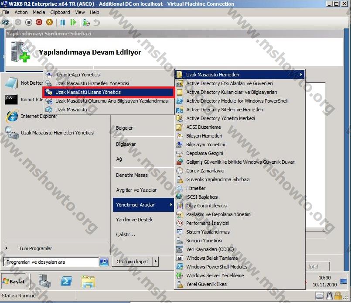Click the Programları ve dosyaları ara field
This screenshot has height=303, width=351.
click(50, 262)
